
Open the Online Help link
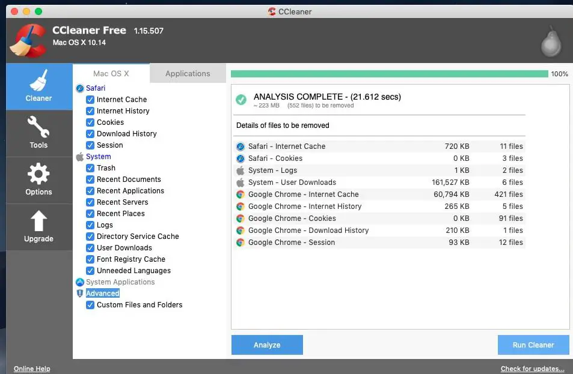[32, 369]
